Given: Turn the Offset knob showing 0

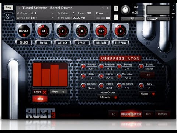Looking at the screenshot, I should [x=82, y=31].
